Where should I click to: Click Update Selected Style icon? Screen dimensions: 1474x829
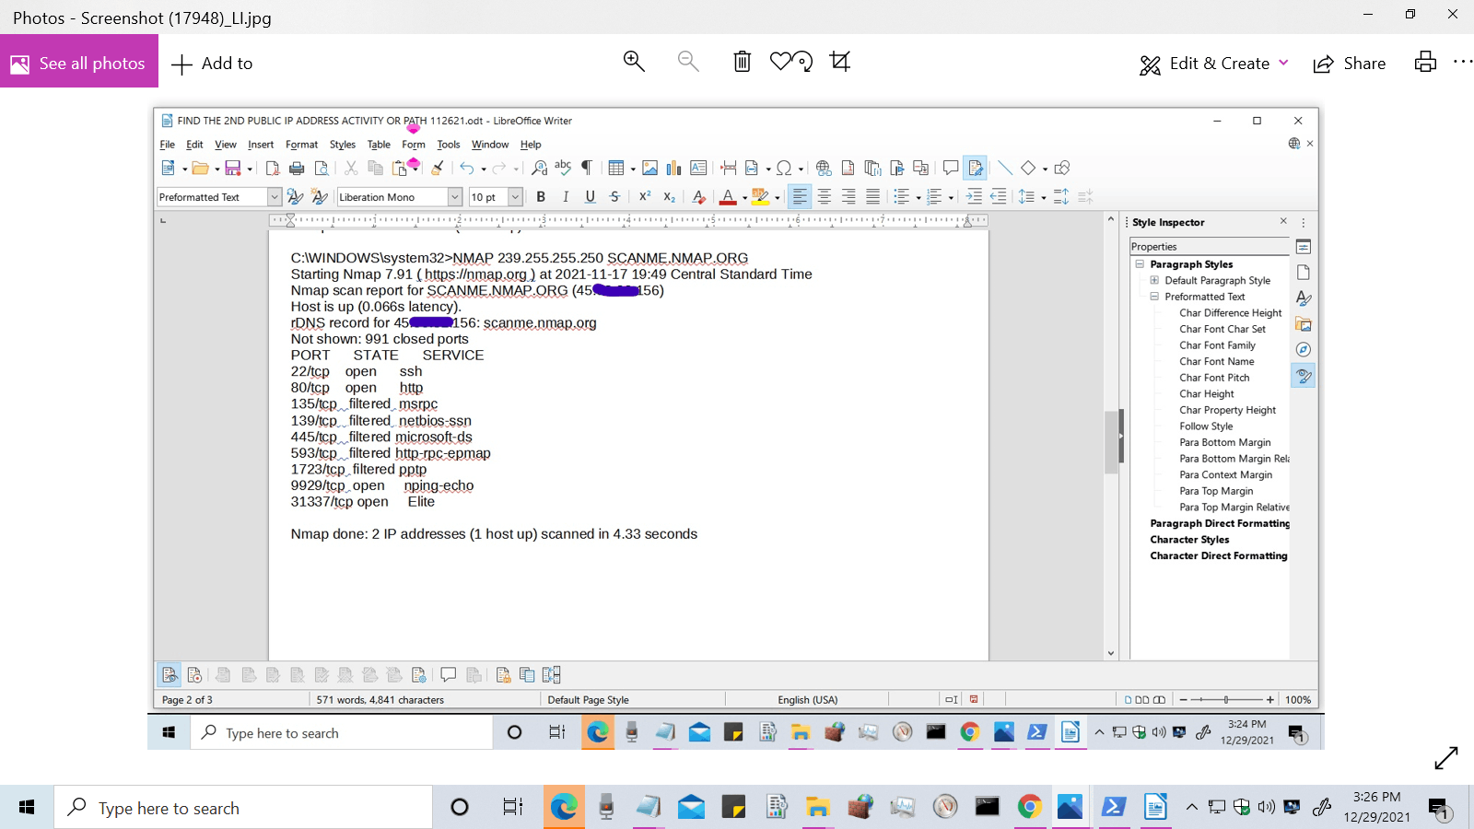click(295, 196)
